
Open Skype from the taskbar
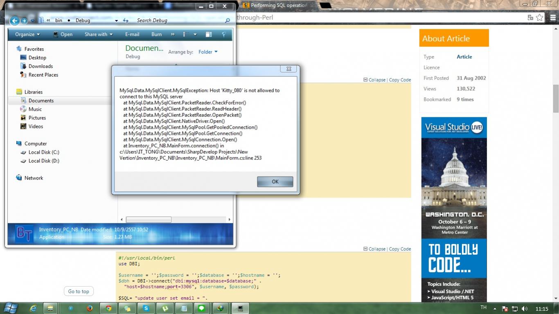pyautogui.click(x=146, y=308)
